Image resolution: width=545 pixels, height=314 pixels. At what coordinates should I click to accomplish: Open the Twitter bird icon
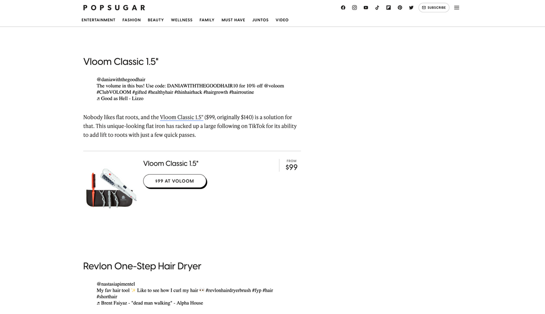tap(411, 7)
